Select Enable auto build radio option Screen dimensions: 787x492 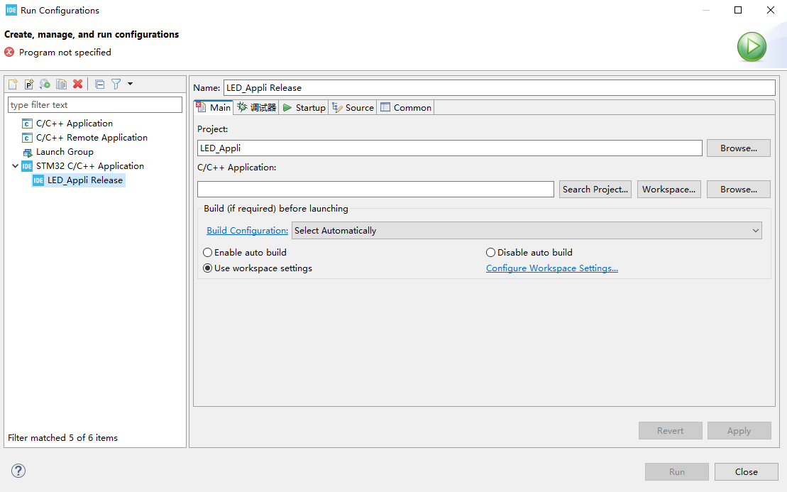coord(245,253)
